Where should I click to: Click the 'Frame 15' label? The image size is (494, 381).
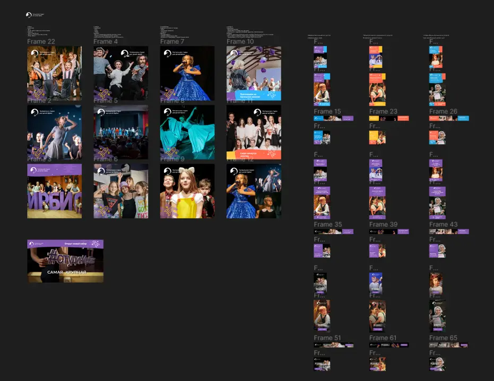[327, 111]
